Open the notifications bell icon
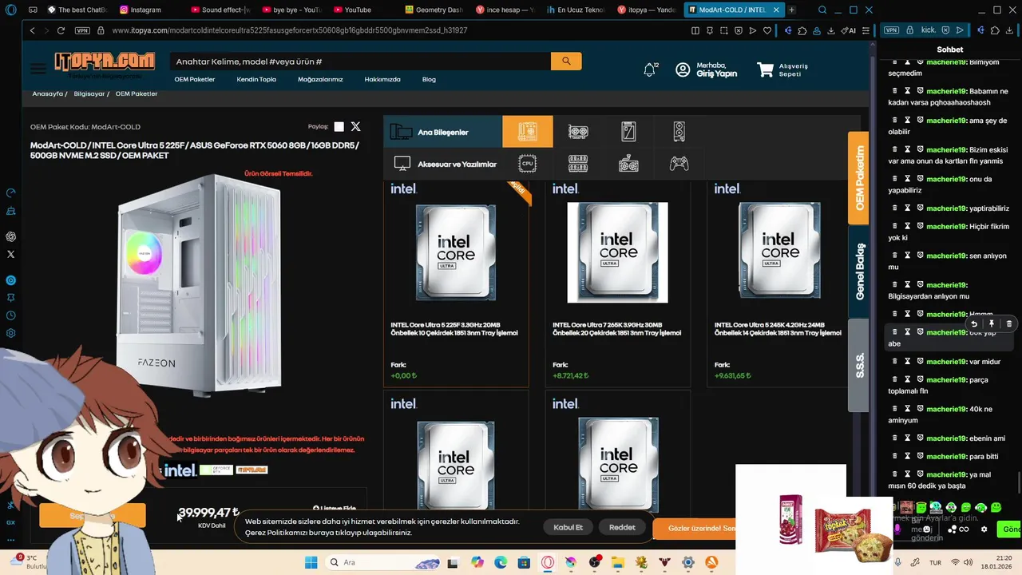Screen dimensions: 1022x575 pos(649,70)
